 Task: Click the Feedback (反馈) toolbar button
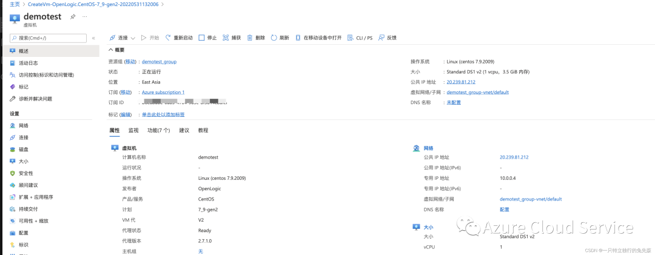click(387, 38)
